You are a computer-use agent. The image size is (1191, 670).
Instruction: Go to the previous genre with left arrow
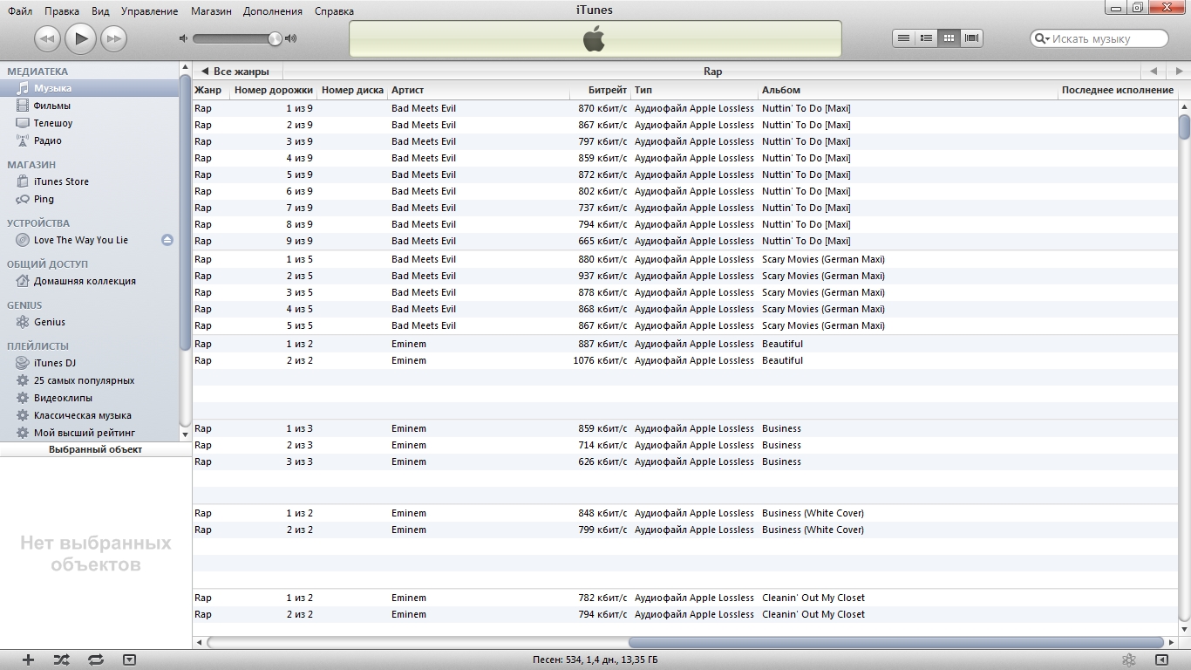[x=1154, y=72]
